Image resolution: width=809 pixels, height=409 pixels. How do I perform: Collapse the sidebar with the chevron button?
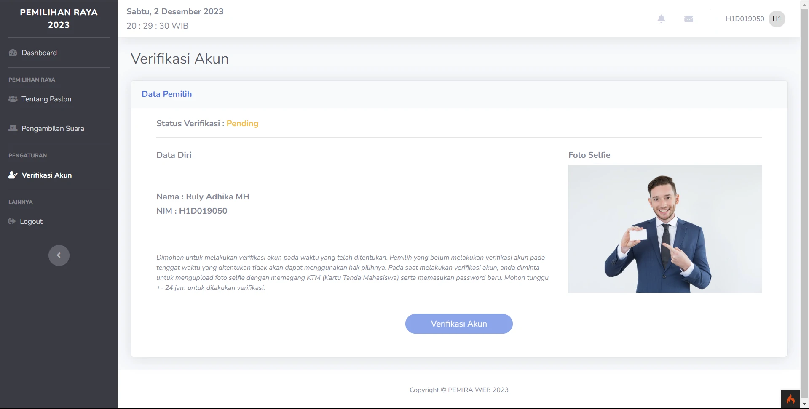tap(59, 255)
